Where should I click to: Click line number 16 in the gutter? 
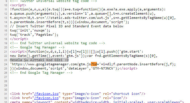coord(6,31)
